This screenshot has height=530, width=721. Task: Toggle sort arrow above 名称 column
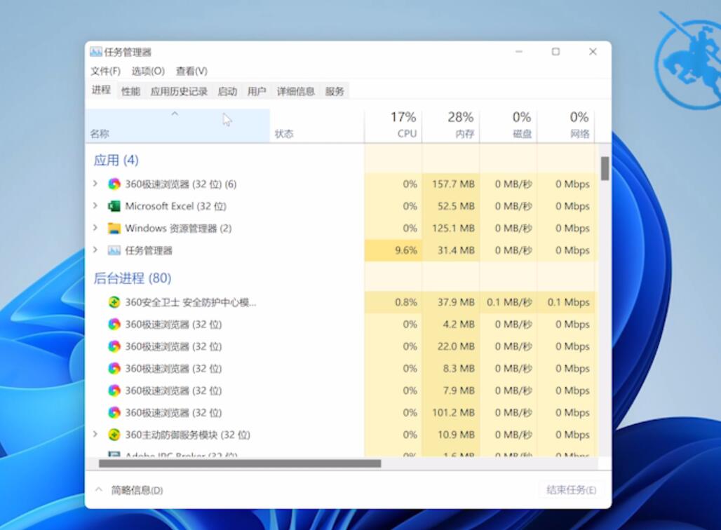click(175, 114)
